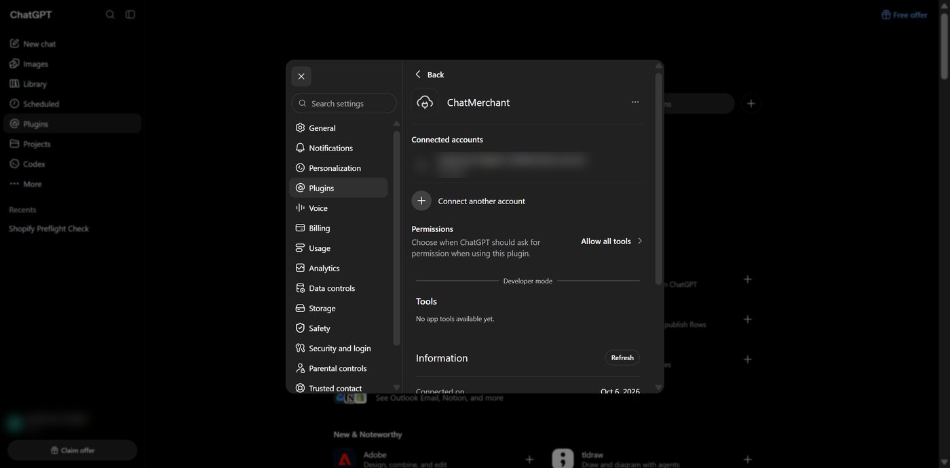
Task: Click scroll up arrow of settings content
Action: pos(658,65)
